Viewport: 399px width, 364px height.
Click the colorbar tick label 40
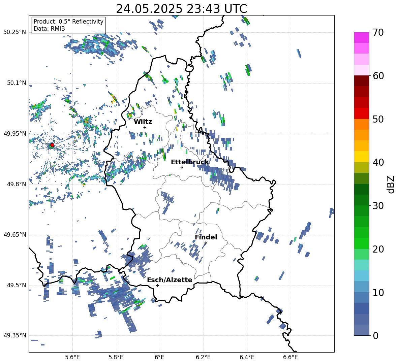[378, 162]
